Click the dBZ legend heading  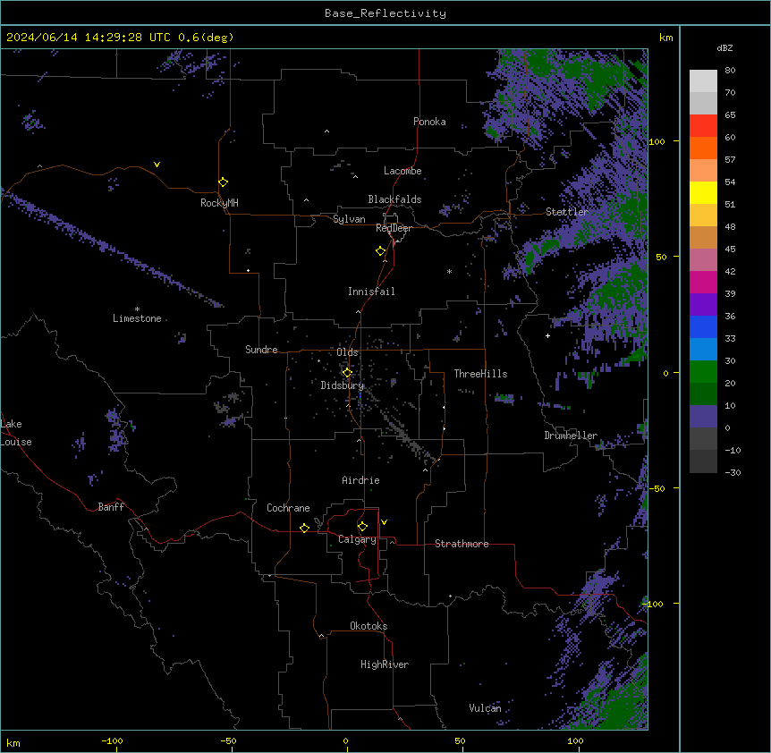point(724,48)
